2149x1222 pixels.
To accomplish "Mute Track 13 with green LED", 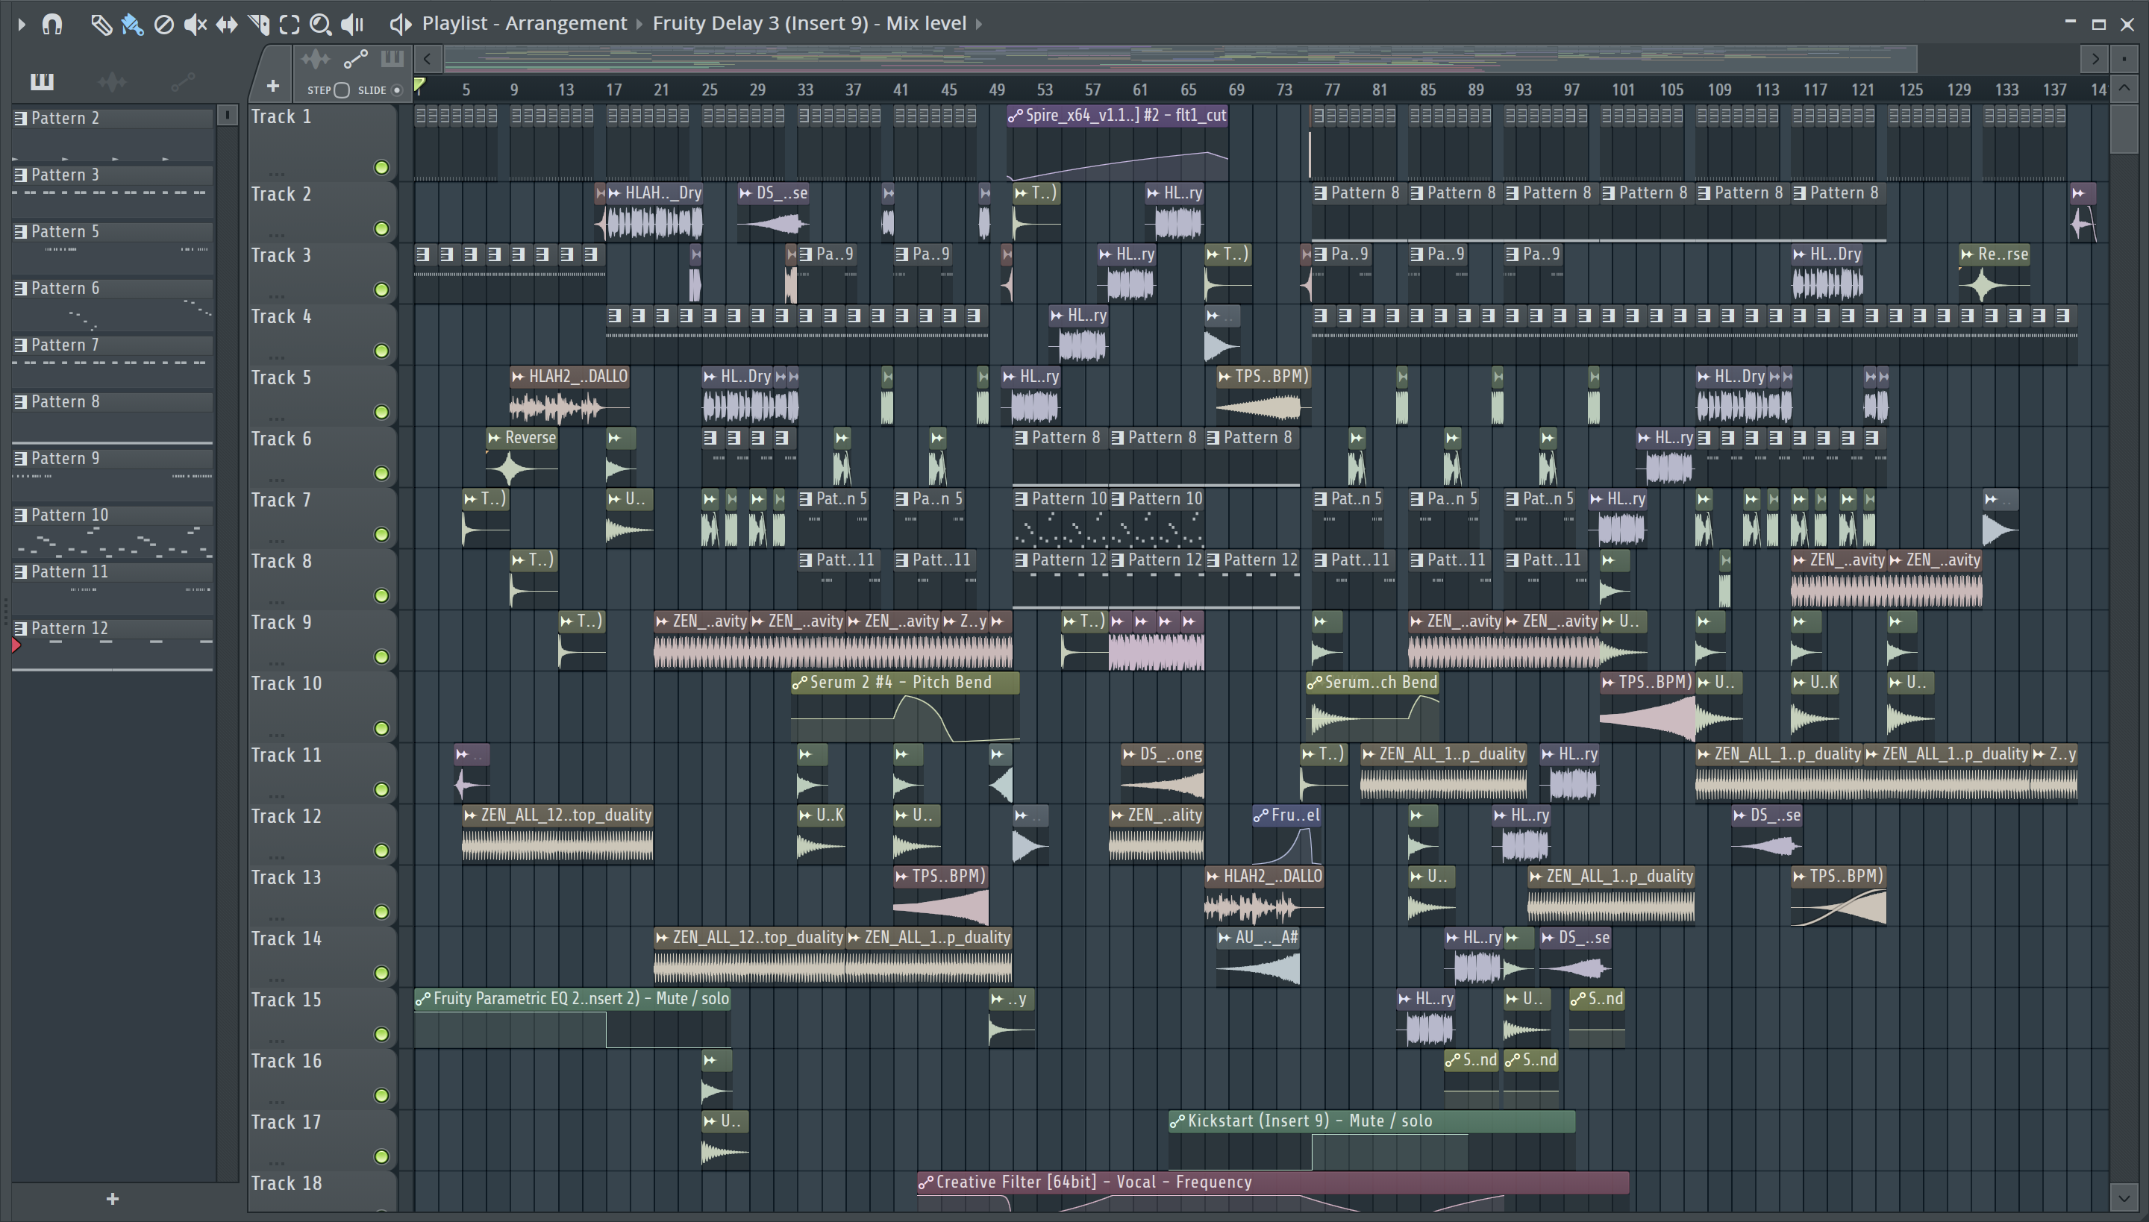I will pos(382,912).
